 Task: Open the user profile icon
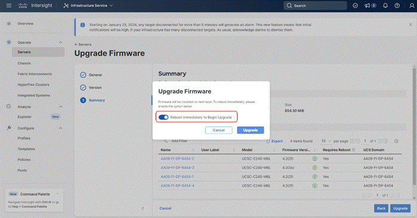(x=412, y=5)
